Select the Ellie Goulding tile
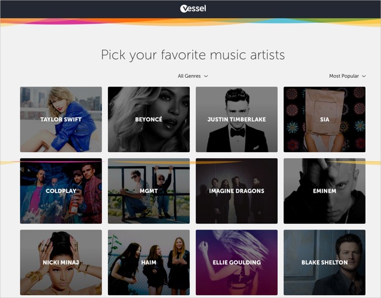The image size is (381, 298). pos(237,262)
